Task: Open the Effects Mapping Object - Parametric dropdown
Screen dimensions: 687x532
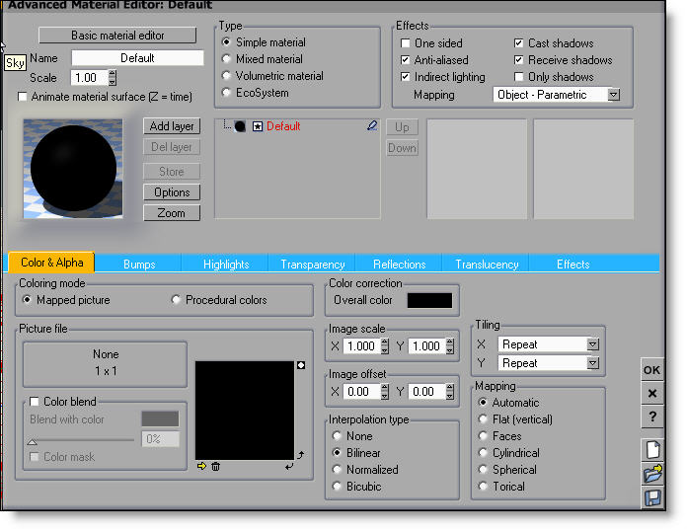Action: [613, 95]
